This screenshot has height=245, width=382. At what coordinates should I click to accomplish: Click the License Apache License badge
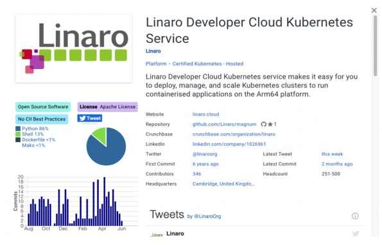[x=107, y=107]
